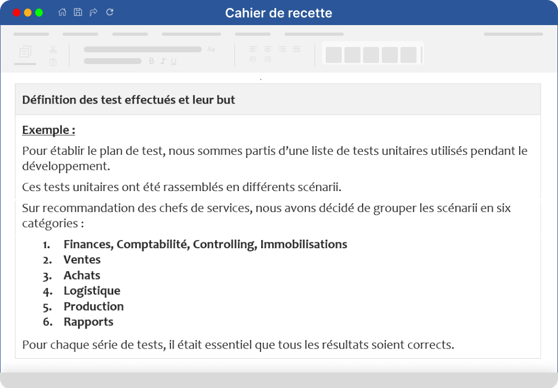Click the large copy documents icon

tap(25, 52)
